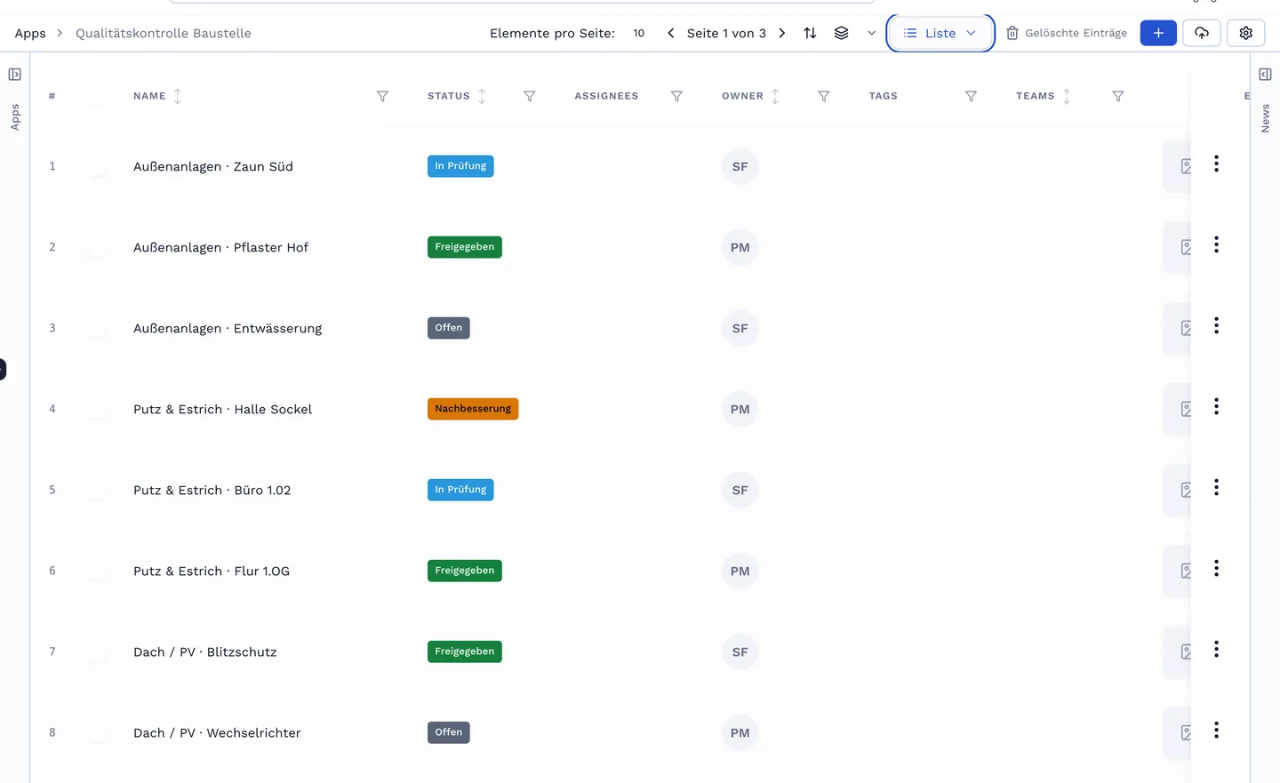This screenshot has height=783, width=1280.
Task: Open the News panel toggle icon
Action: click(1265, 75)
